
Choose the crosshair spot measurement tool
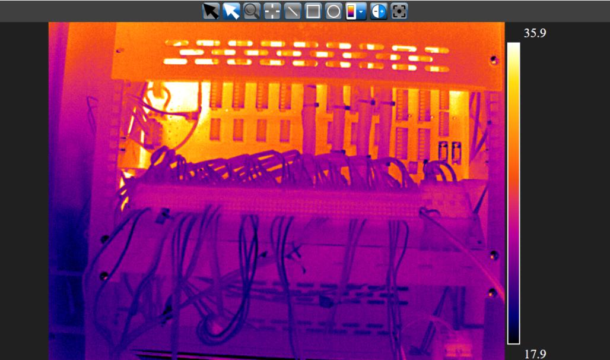[x=272, y=11]
